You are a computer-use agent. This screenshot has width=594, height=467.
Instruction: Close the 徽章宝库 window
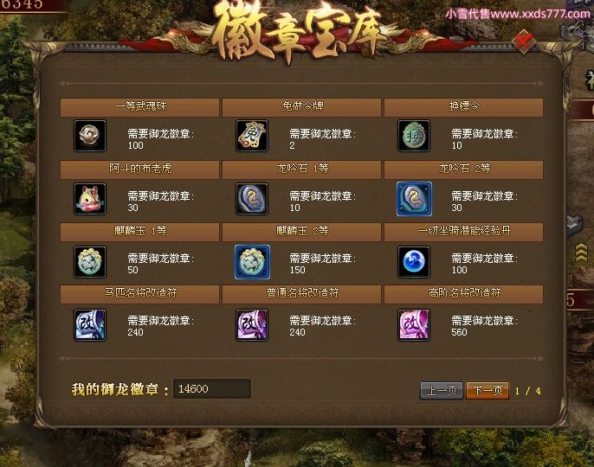(x=525, y=41)
